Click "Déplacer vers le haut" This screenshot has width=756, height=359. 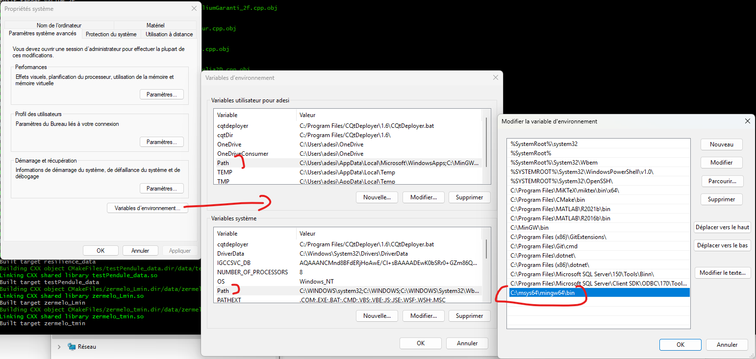722,227
